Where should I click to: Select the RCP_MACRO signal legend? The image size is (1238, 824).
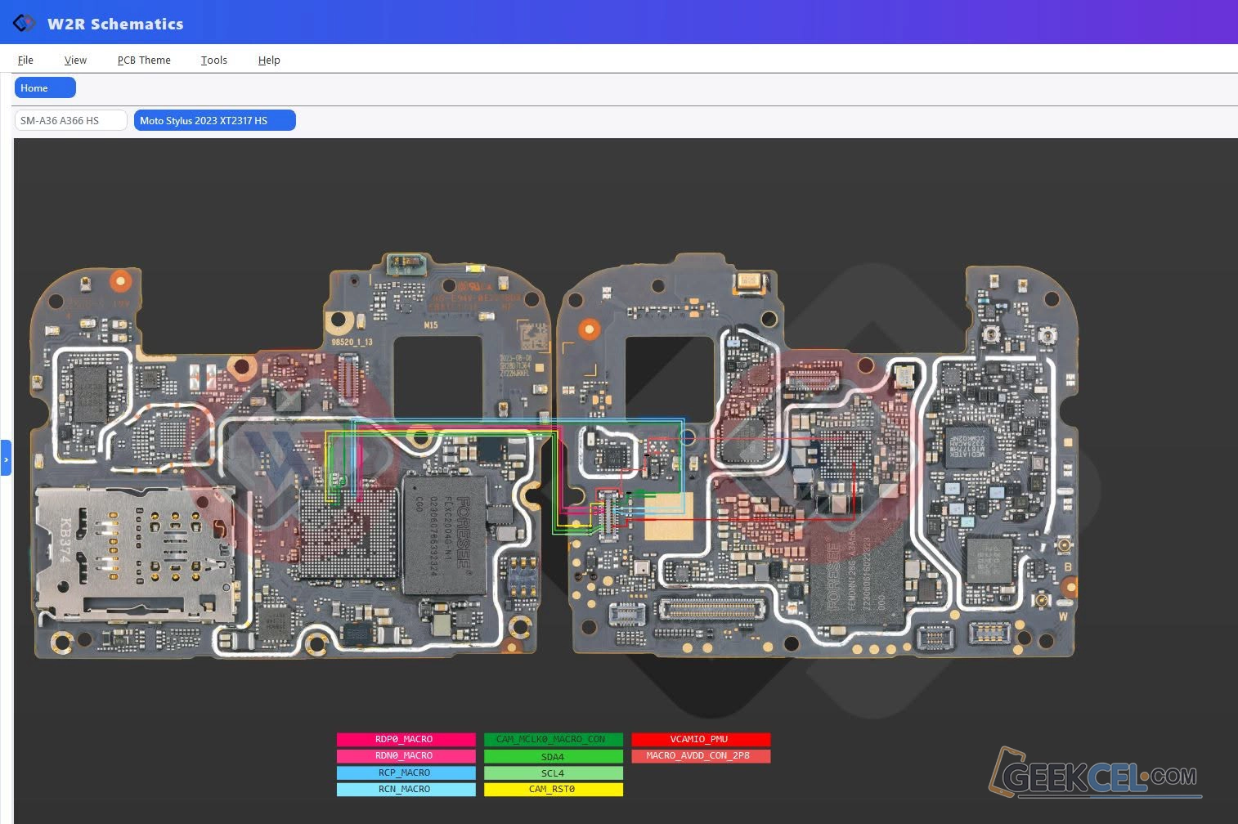[406, 772]
